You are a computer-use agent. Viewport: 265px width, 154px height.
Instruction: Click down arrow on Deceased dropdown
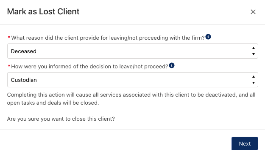click(x=253, y=54)
